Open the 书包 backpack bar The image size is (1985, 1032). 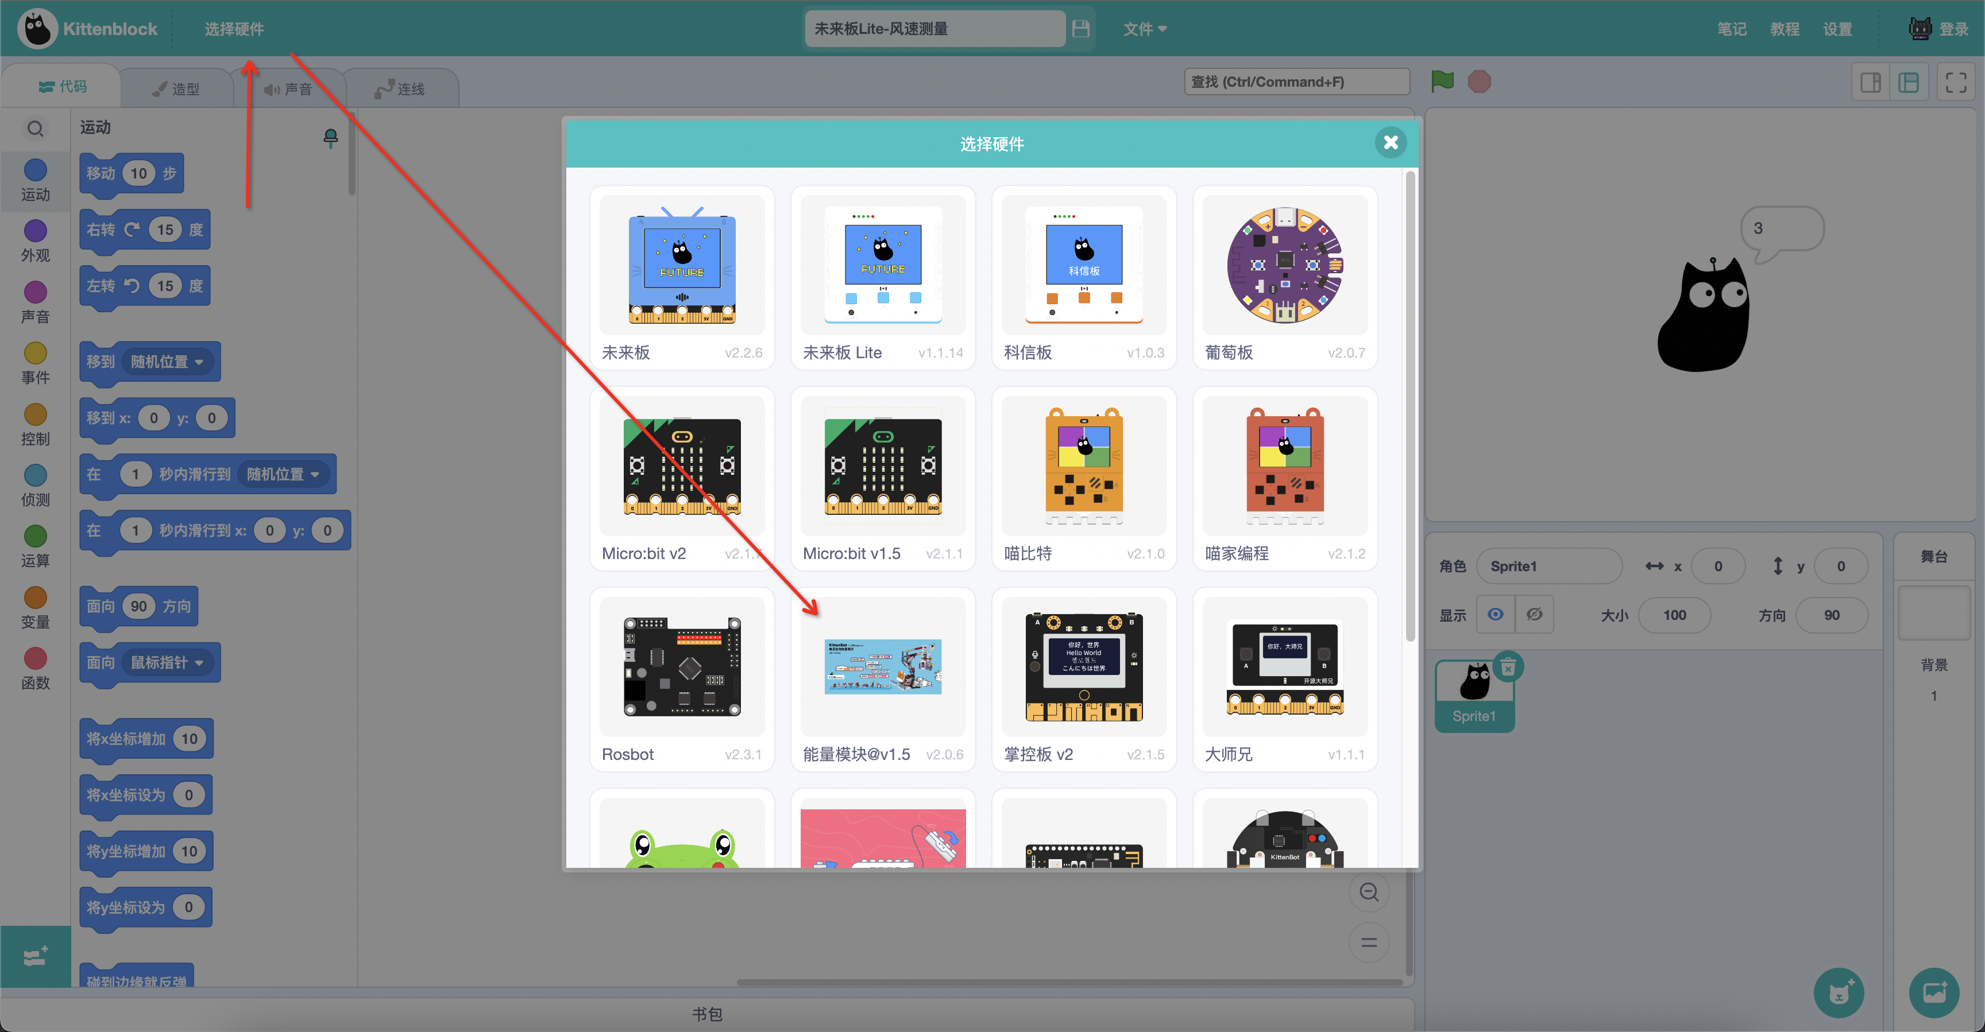tap(706, 1014)
